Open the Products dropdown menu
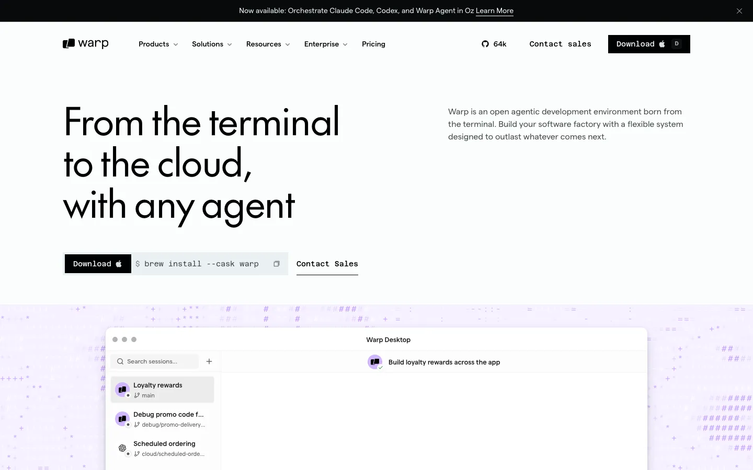The height and width of the screenshot is (470, 753). [158, 44]
